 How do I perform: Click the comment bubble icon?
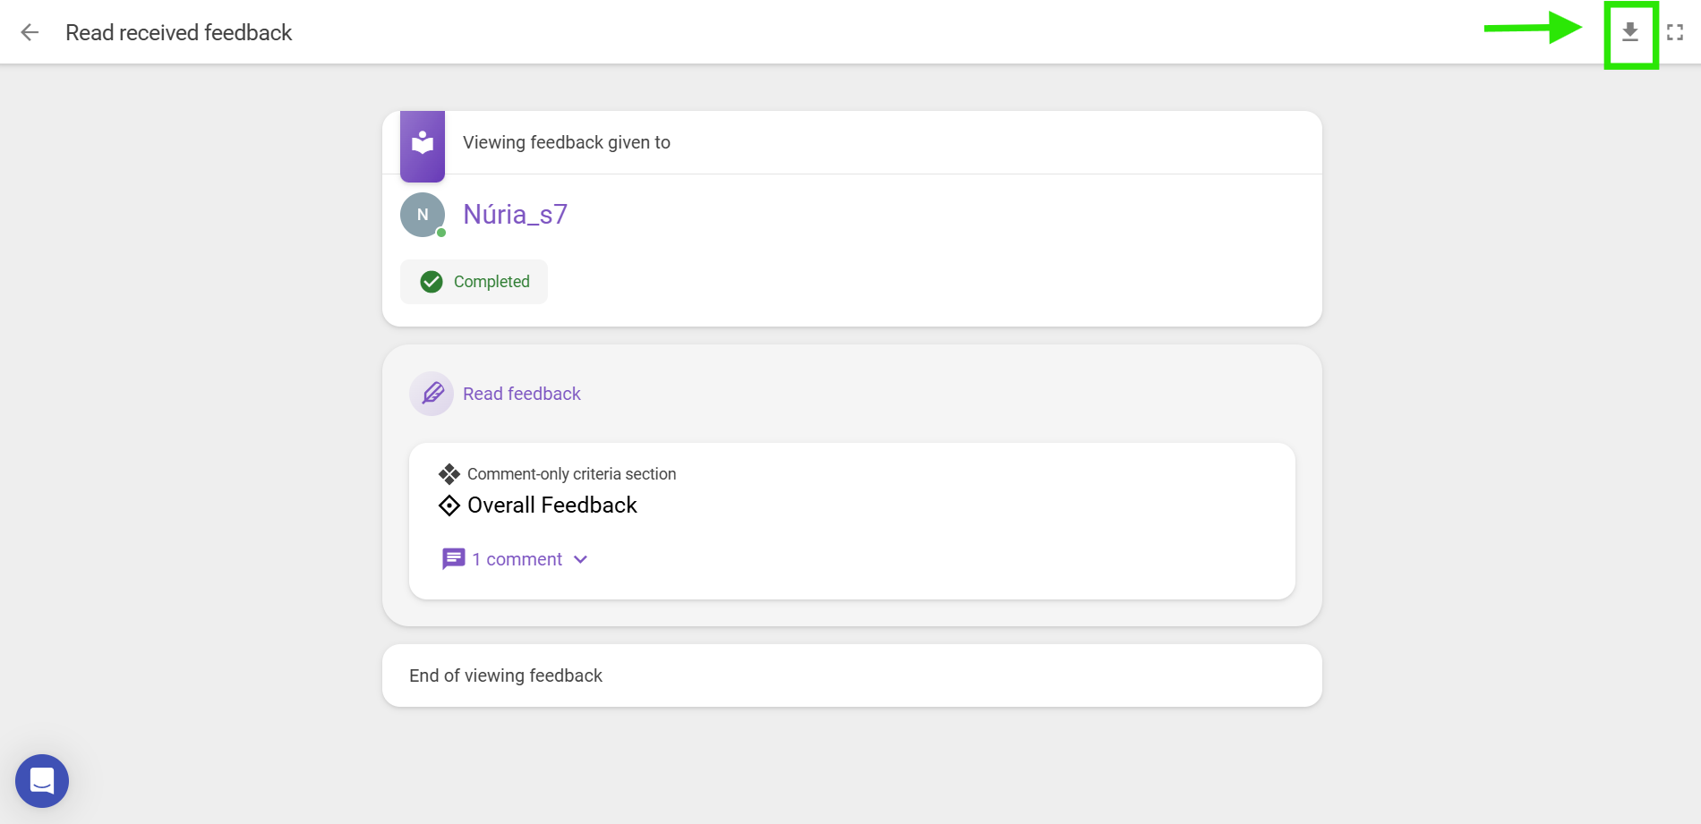point(454,559)
